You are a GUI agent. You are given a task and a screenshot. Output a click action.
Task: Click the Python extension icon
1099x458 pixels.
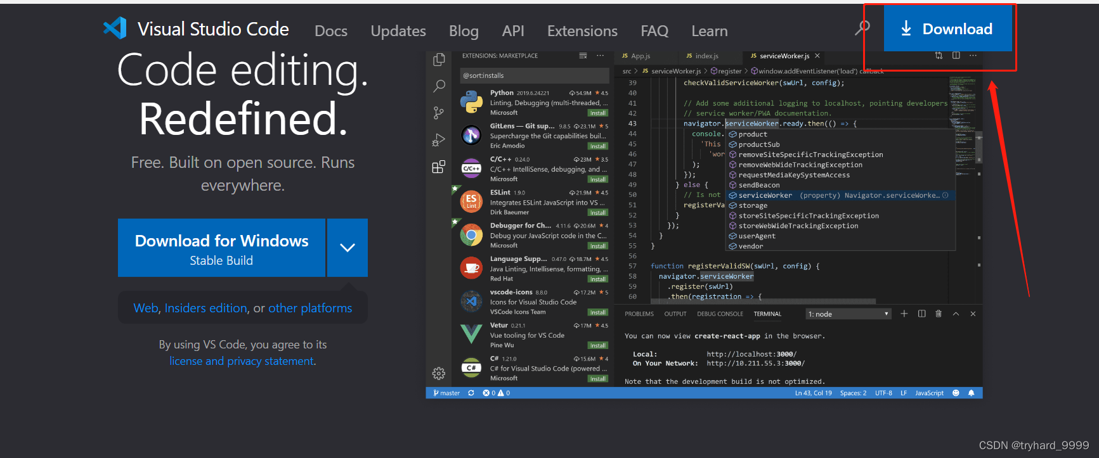click(x=471, y=102)
